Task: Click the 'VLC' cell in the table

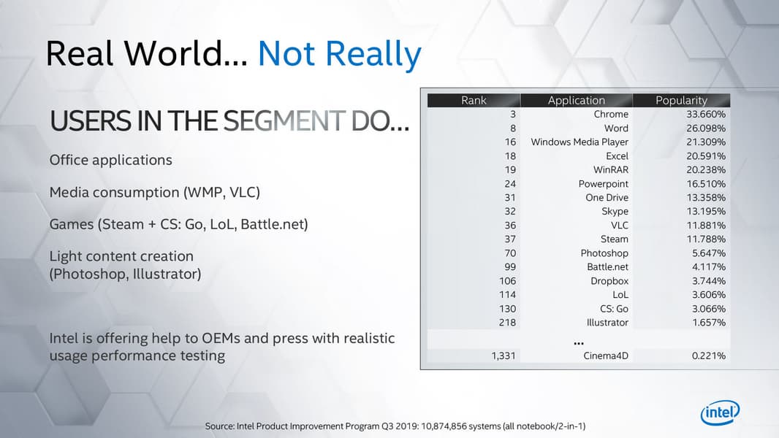Action: pos(620,225)
